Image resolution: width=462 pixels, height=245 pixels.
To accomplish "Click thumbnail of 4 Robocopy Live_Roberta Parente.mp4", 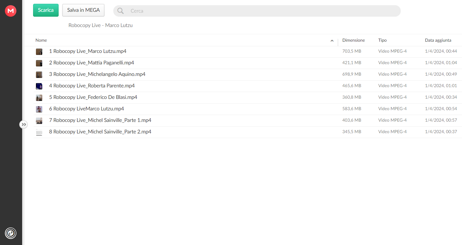I will (39, 86).
